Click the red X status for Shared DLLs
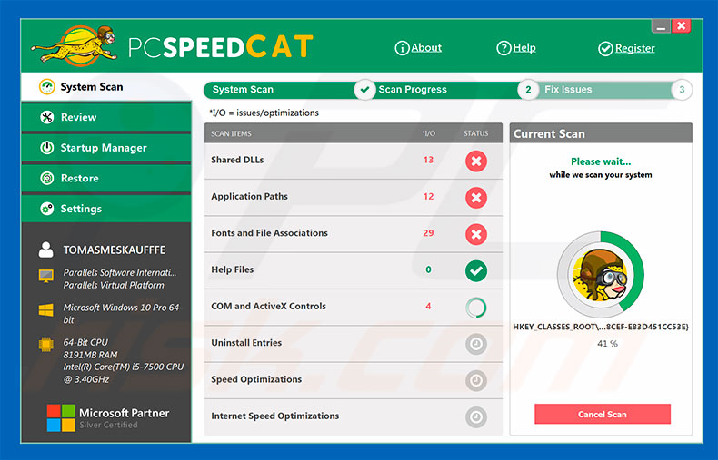 tap(475, 161)
